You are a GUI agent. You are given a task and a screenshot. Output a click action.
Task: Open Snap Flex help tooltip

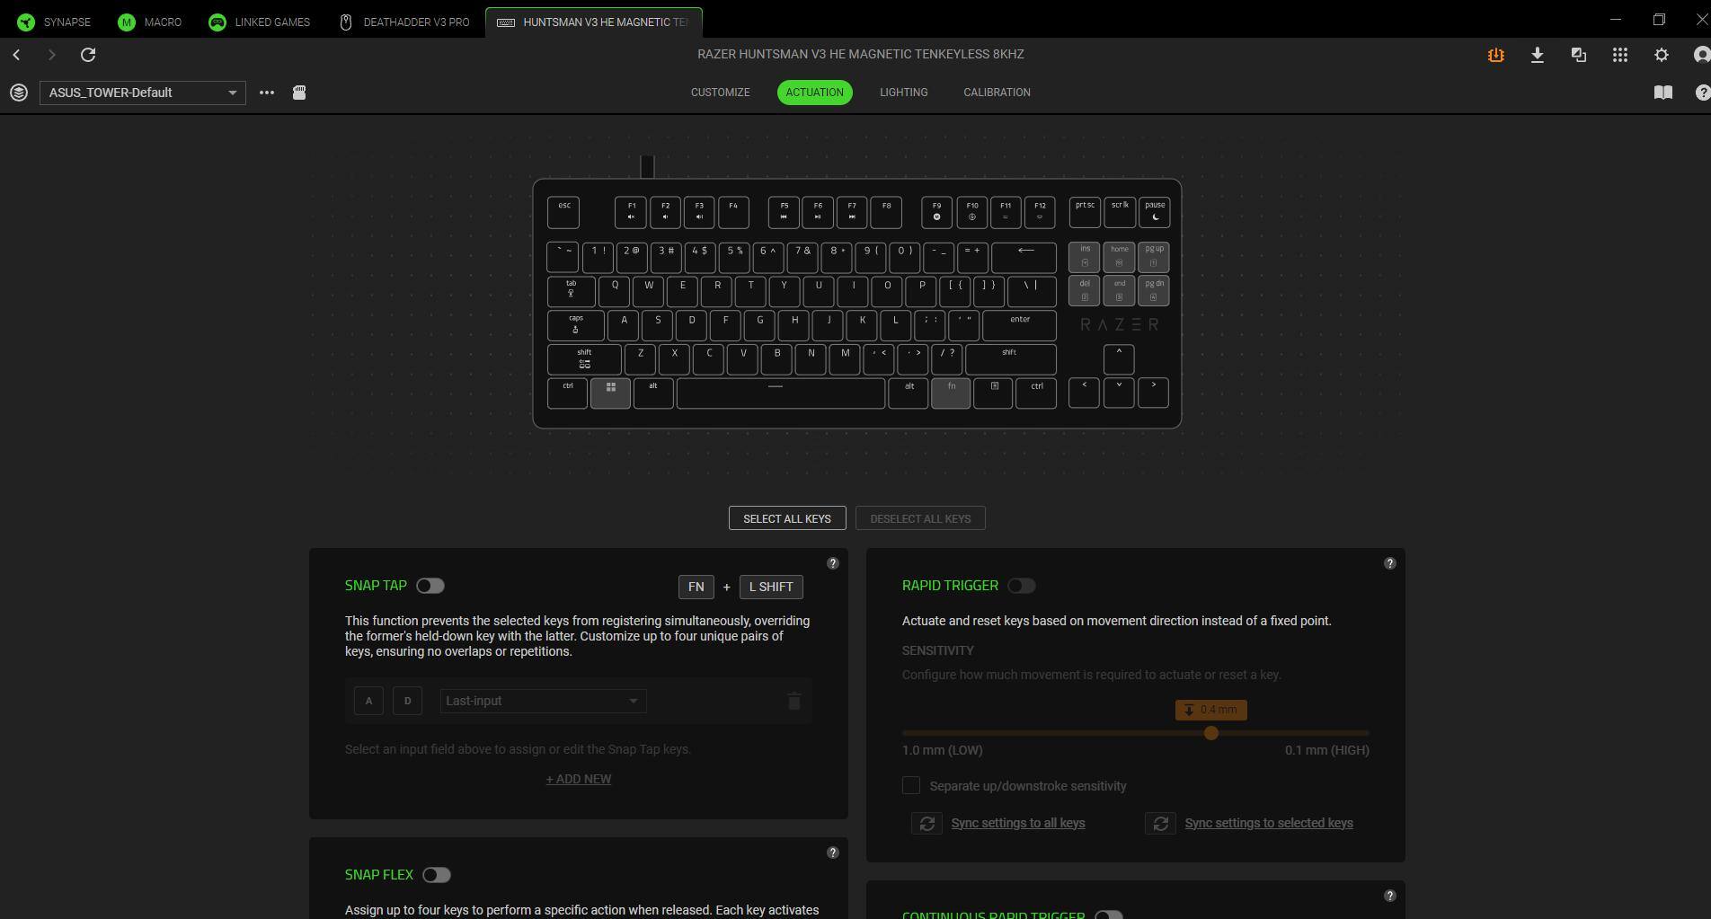(833, 853)
